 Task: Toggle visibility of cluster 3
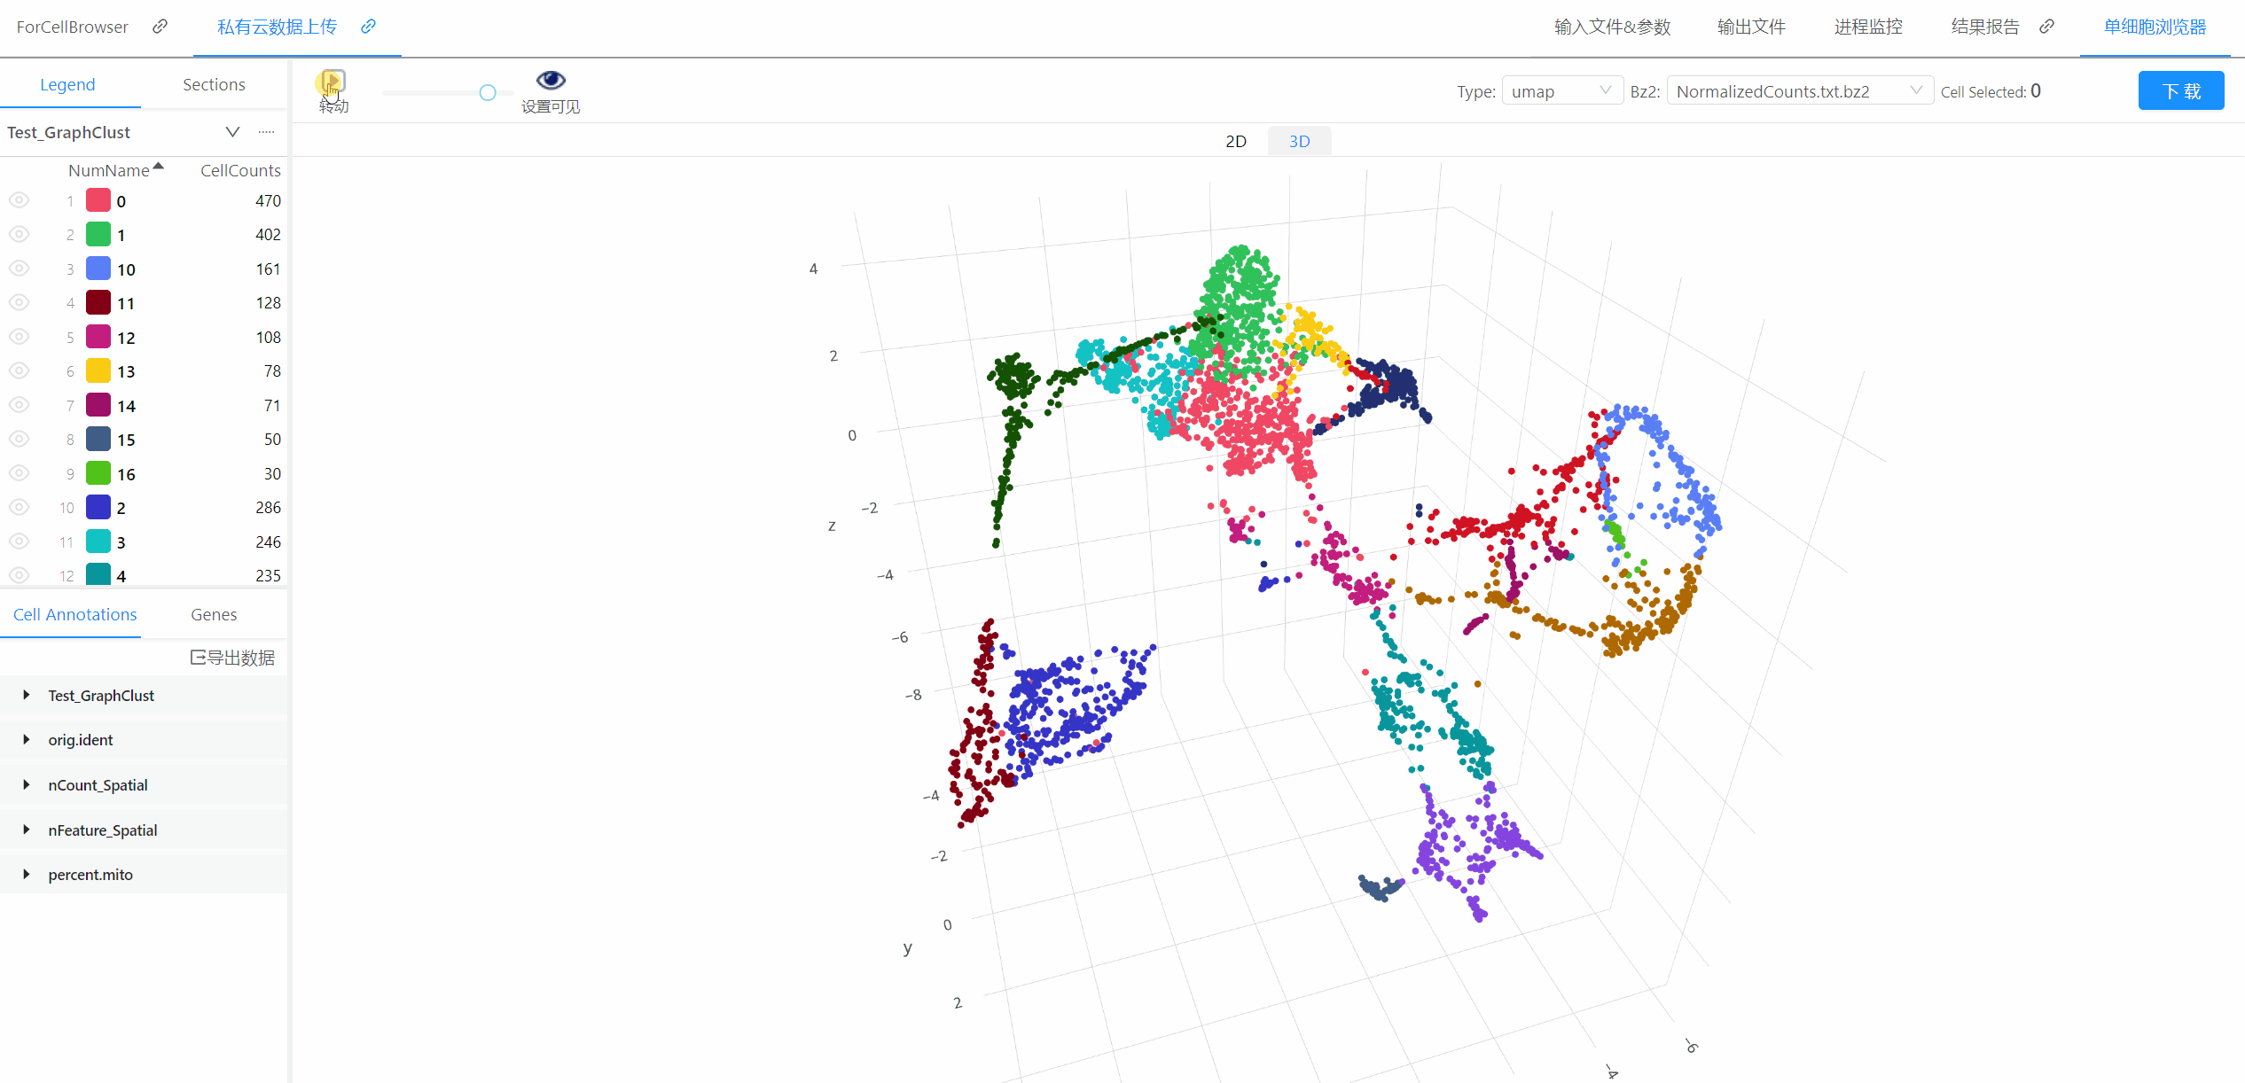20,542
